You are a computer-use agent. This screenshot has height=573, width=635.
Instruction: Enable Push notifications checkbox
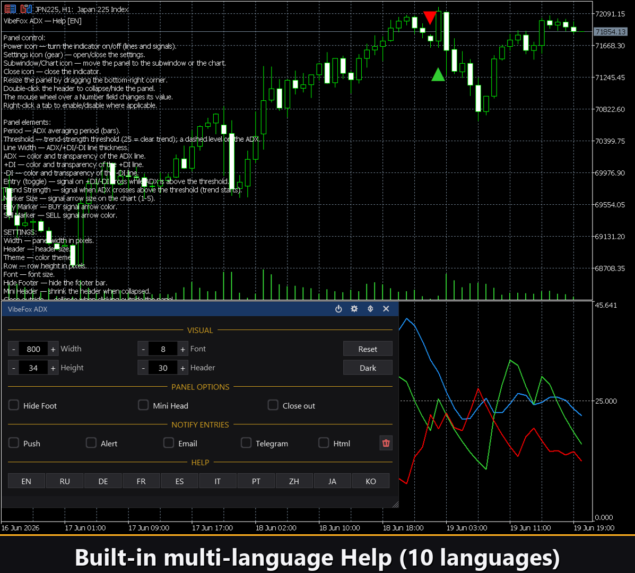[14, 442]
